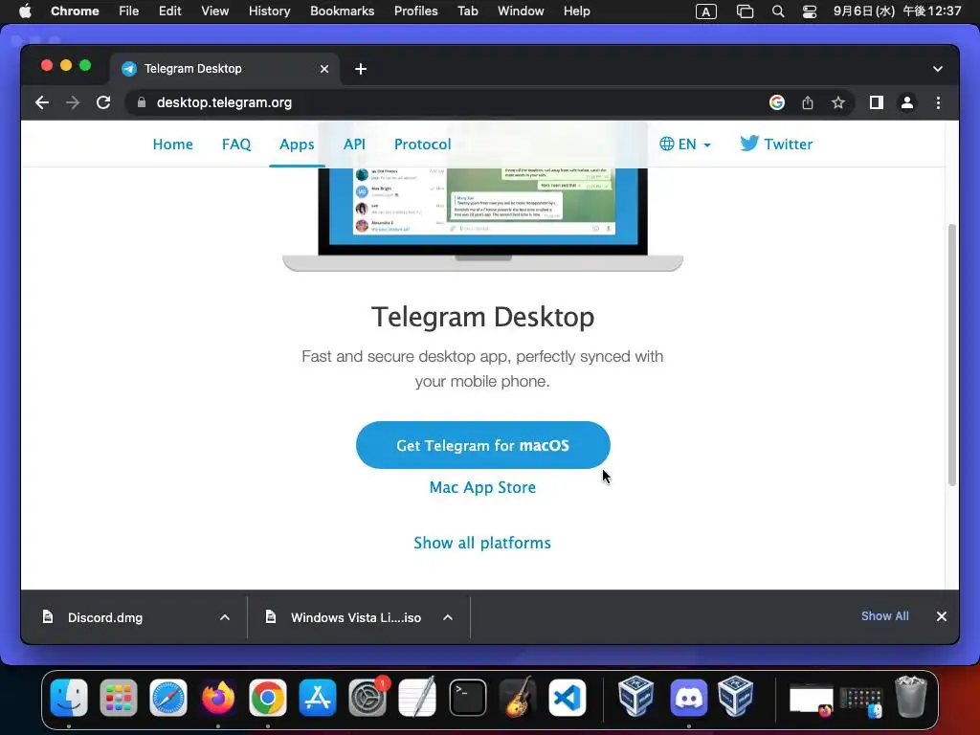Click the input source A icon
Viewport: 980px width, 735px height.
pyautogui.click(x=706, y=11)
